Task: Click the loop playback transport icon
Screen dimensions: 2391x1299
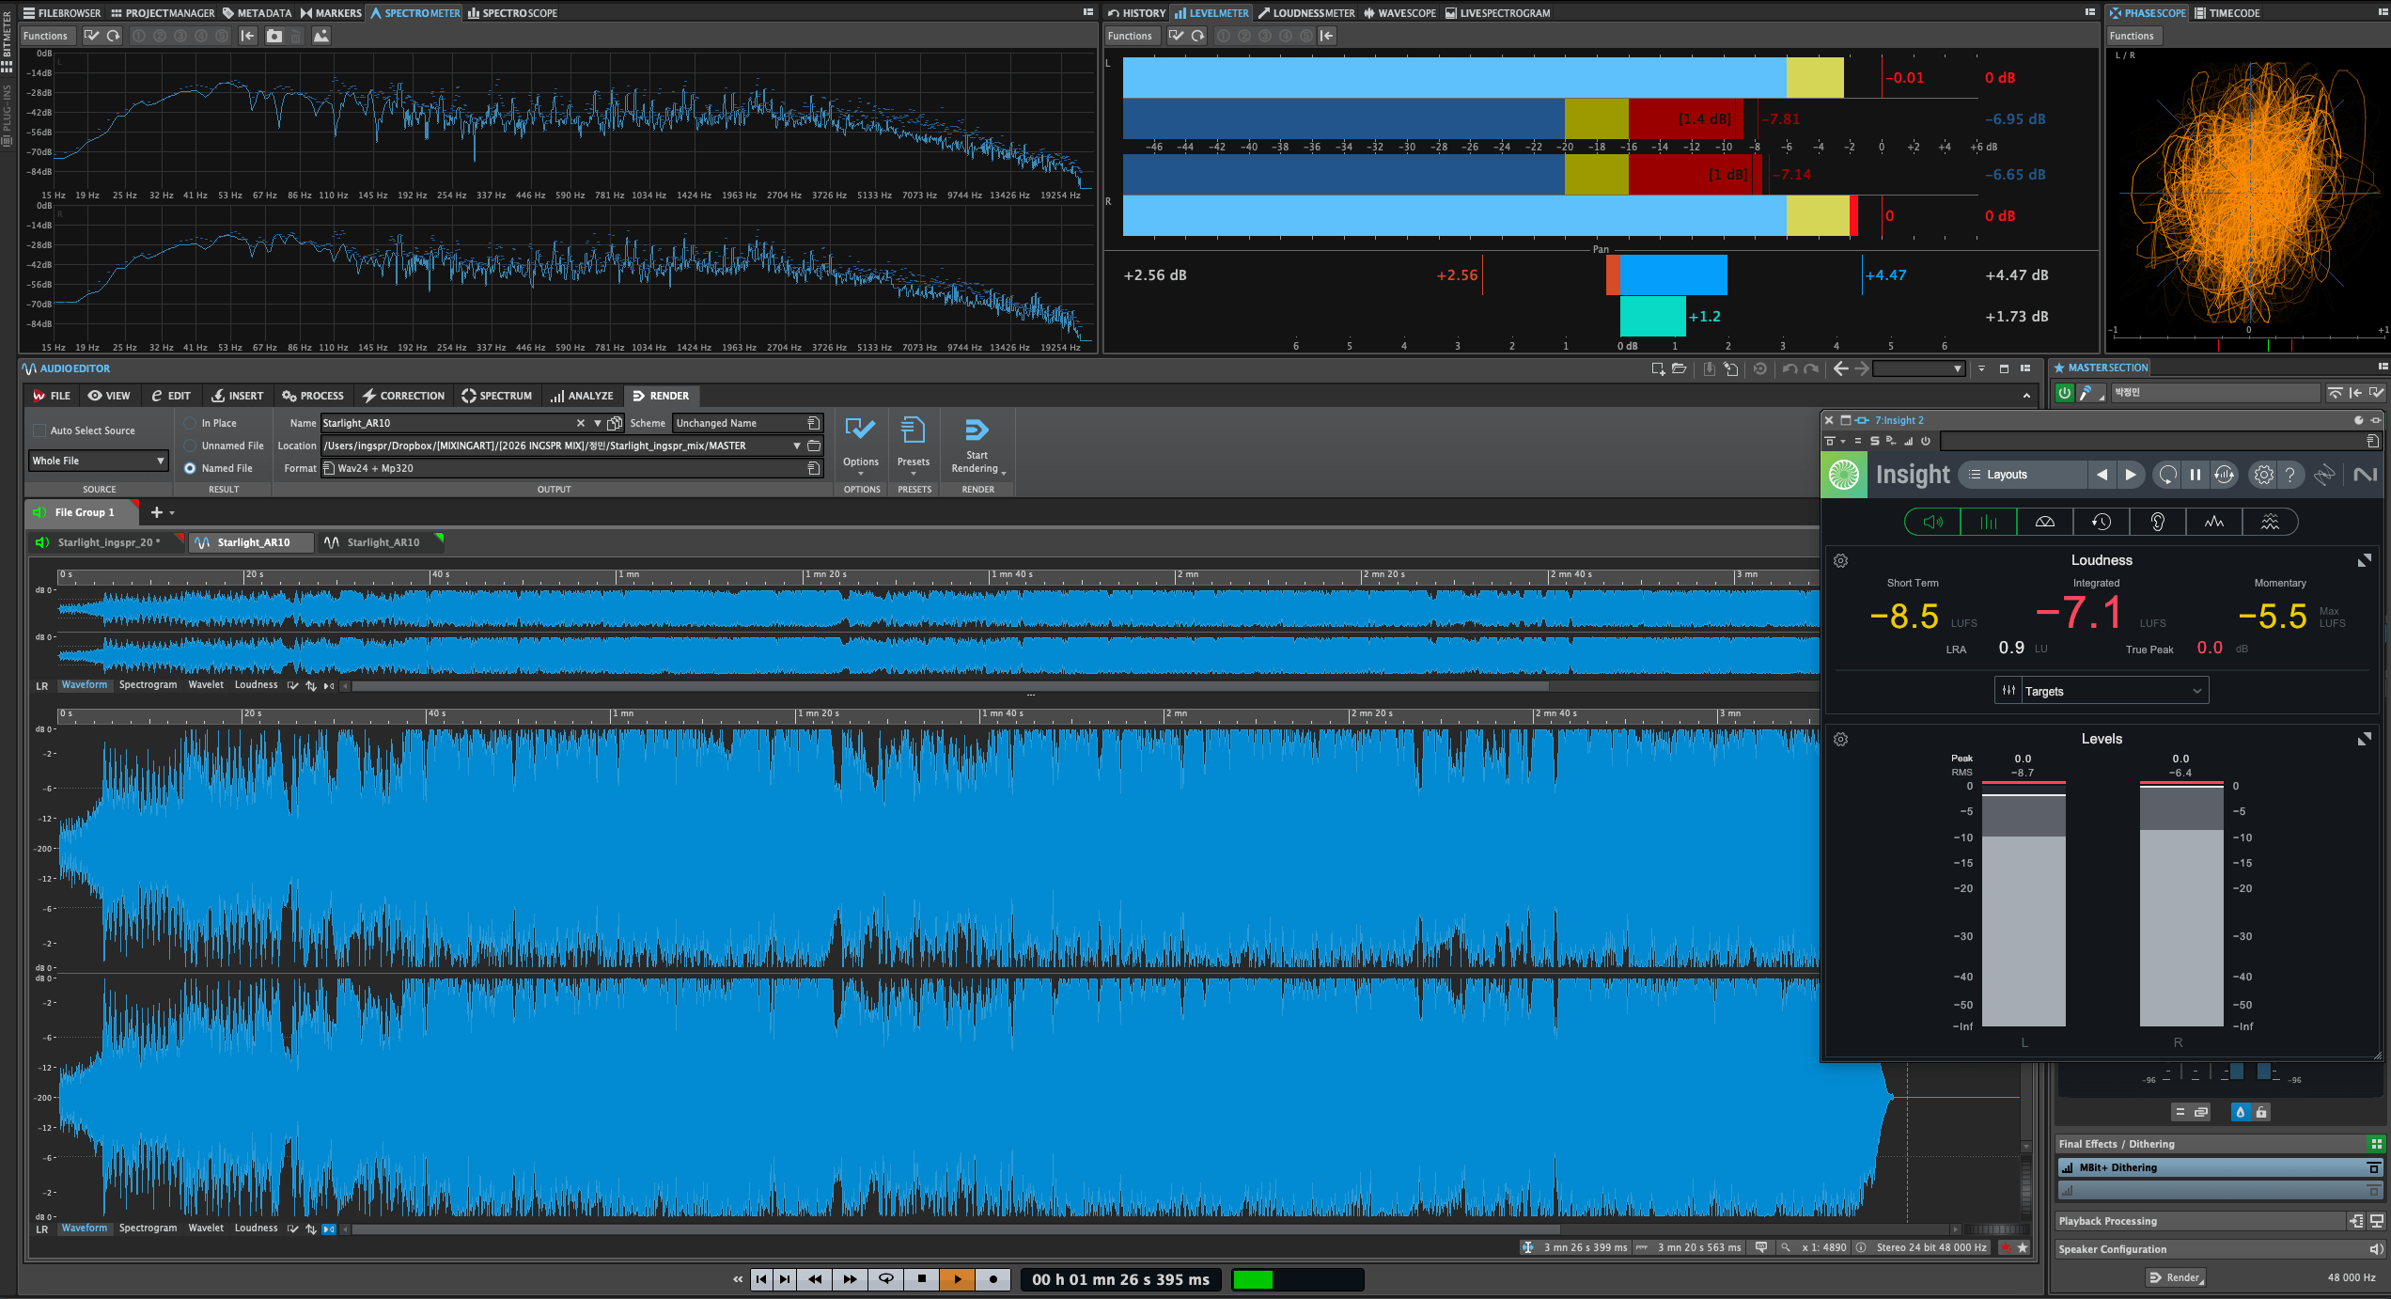Action: point(885,1279)
